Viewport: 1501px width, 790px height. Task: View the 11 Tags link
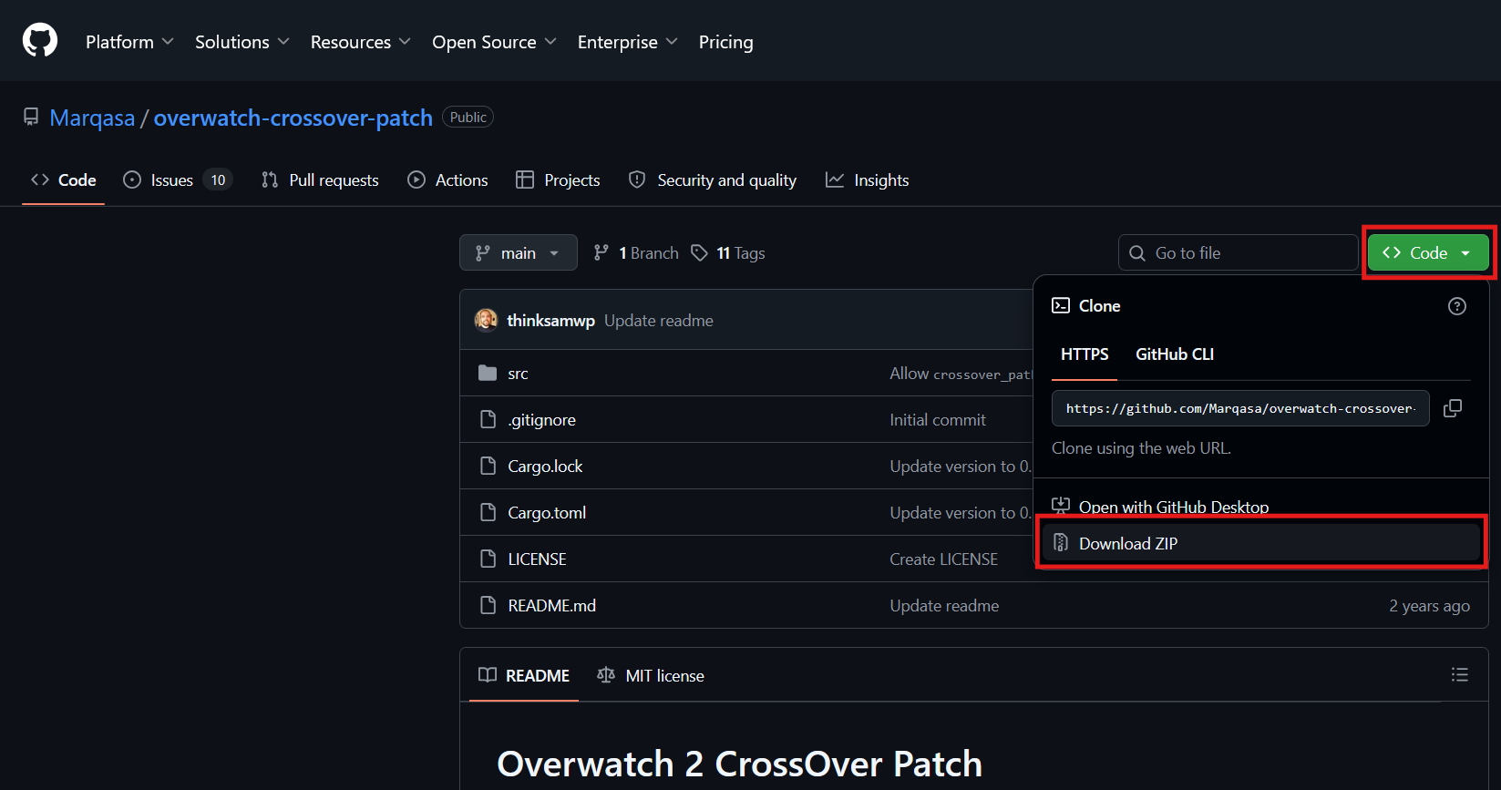click(x=728, y=253)
